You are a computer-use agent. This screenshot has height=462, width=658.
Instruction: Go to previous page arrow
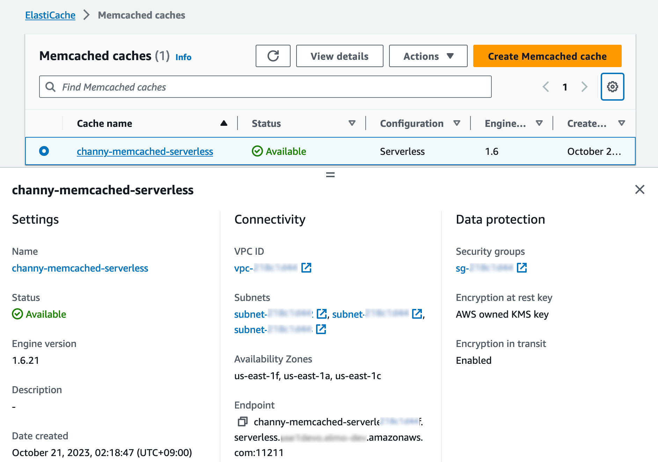(546, 87)
